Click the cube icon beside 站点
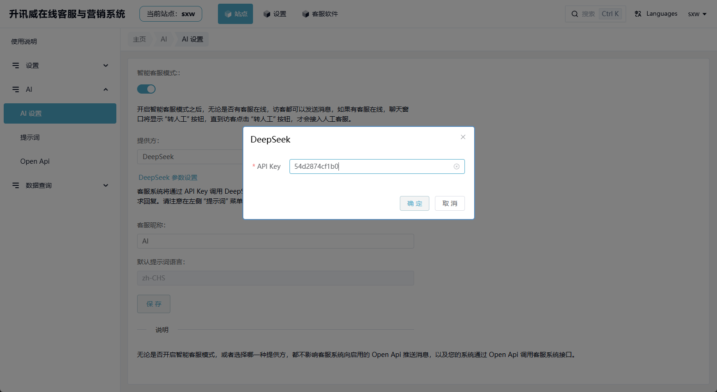 tap(228, 14)
